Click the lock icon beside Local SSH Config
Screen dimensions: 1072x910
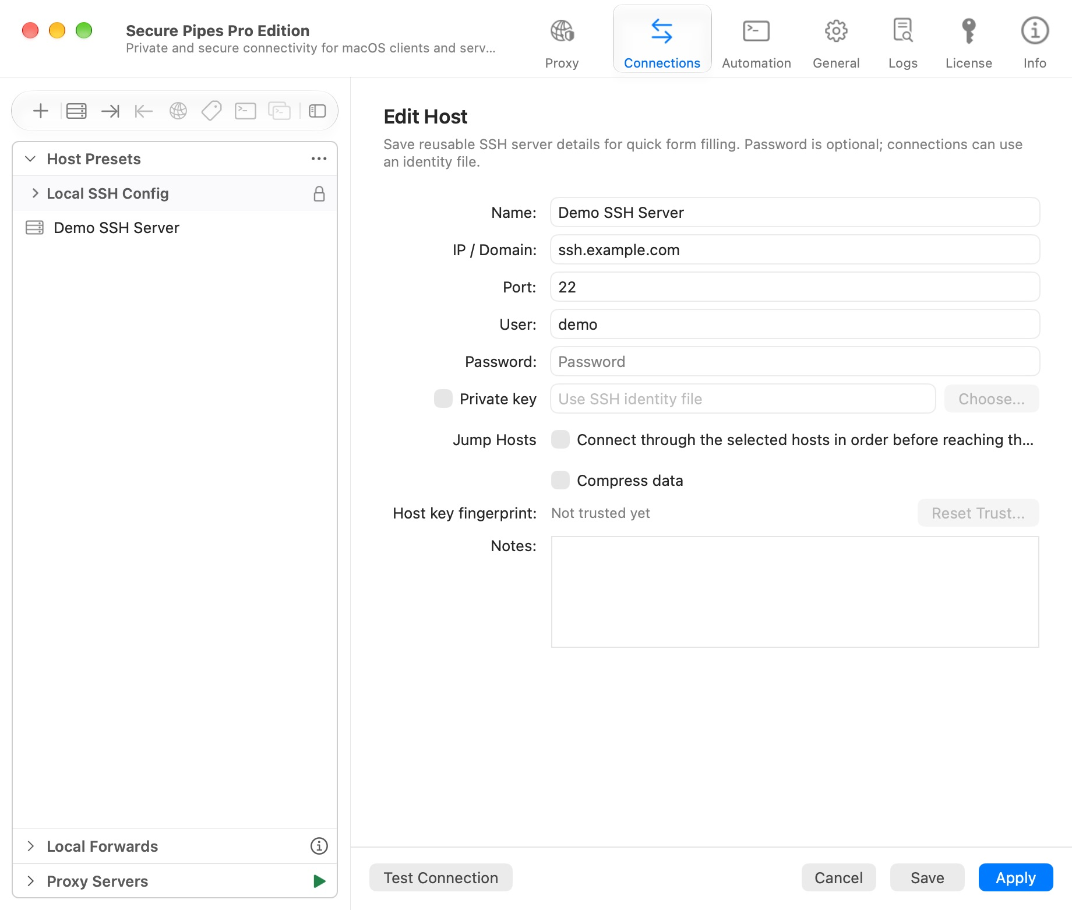coord(319,193)
